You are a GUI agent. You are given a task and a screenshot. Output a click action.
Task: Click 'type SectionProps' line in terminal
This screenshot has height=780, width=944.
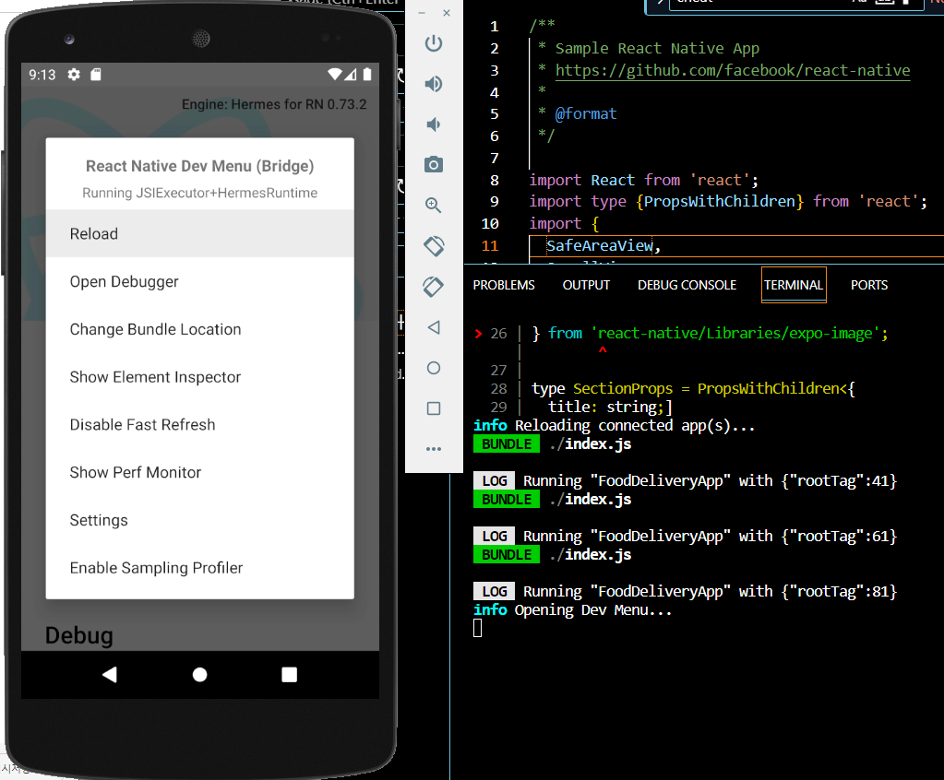(x=693, y=388)
